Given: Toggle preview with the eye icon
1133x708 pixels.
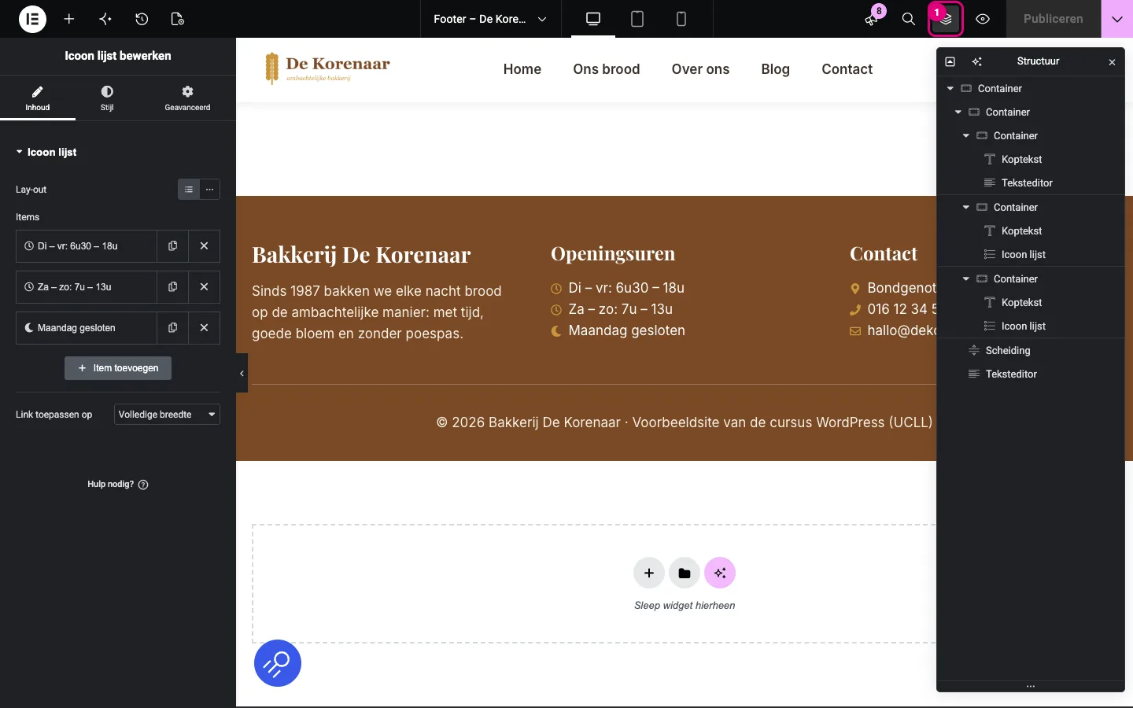Looking at the screenshot, I should coord(983,19).
